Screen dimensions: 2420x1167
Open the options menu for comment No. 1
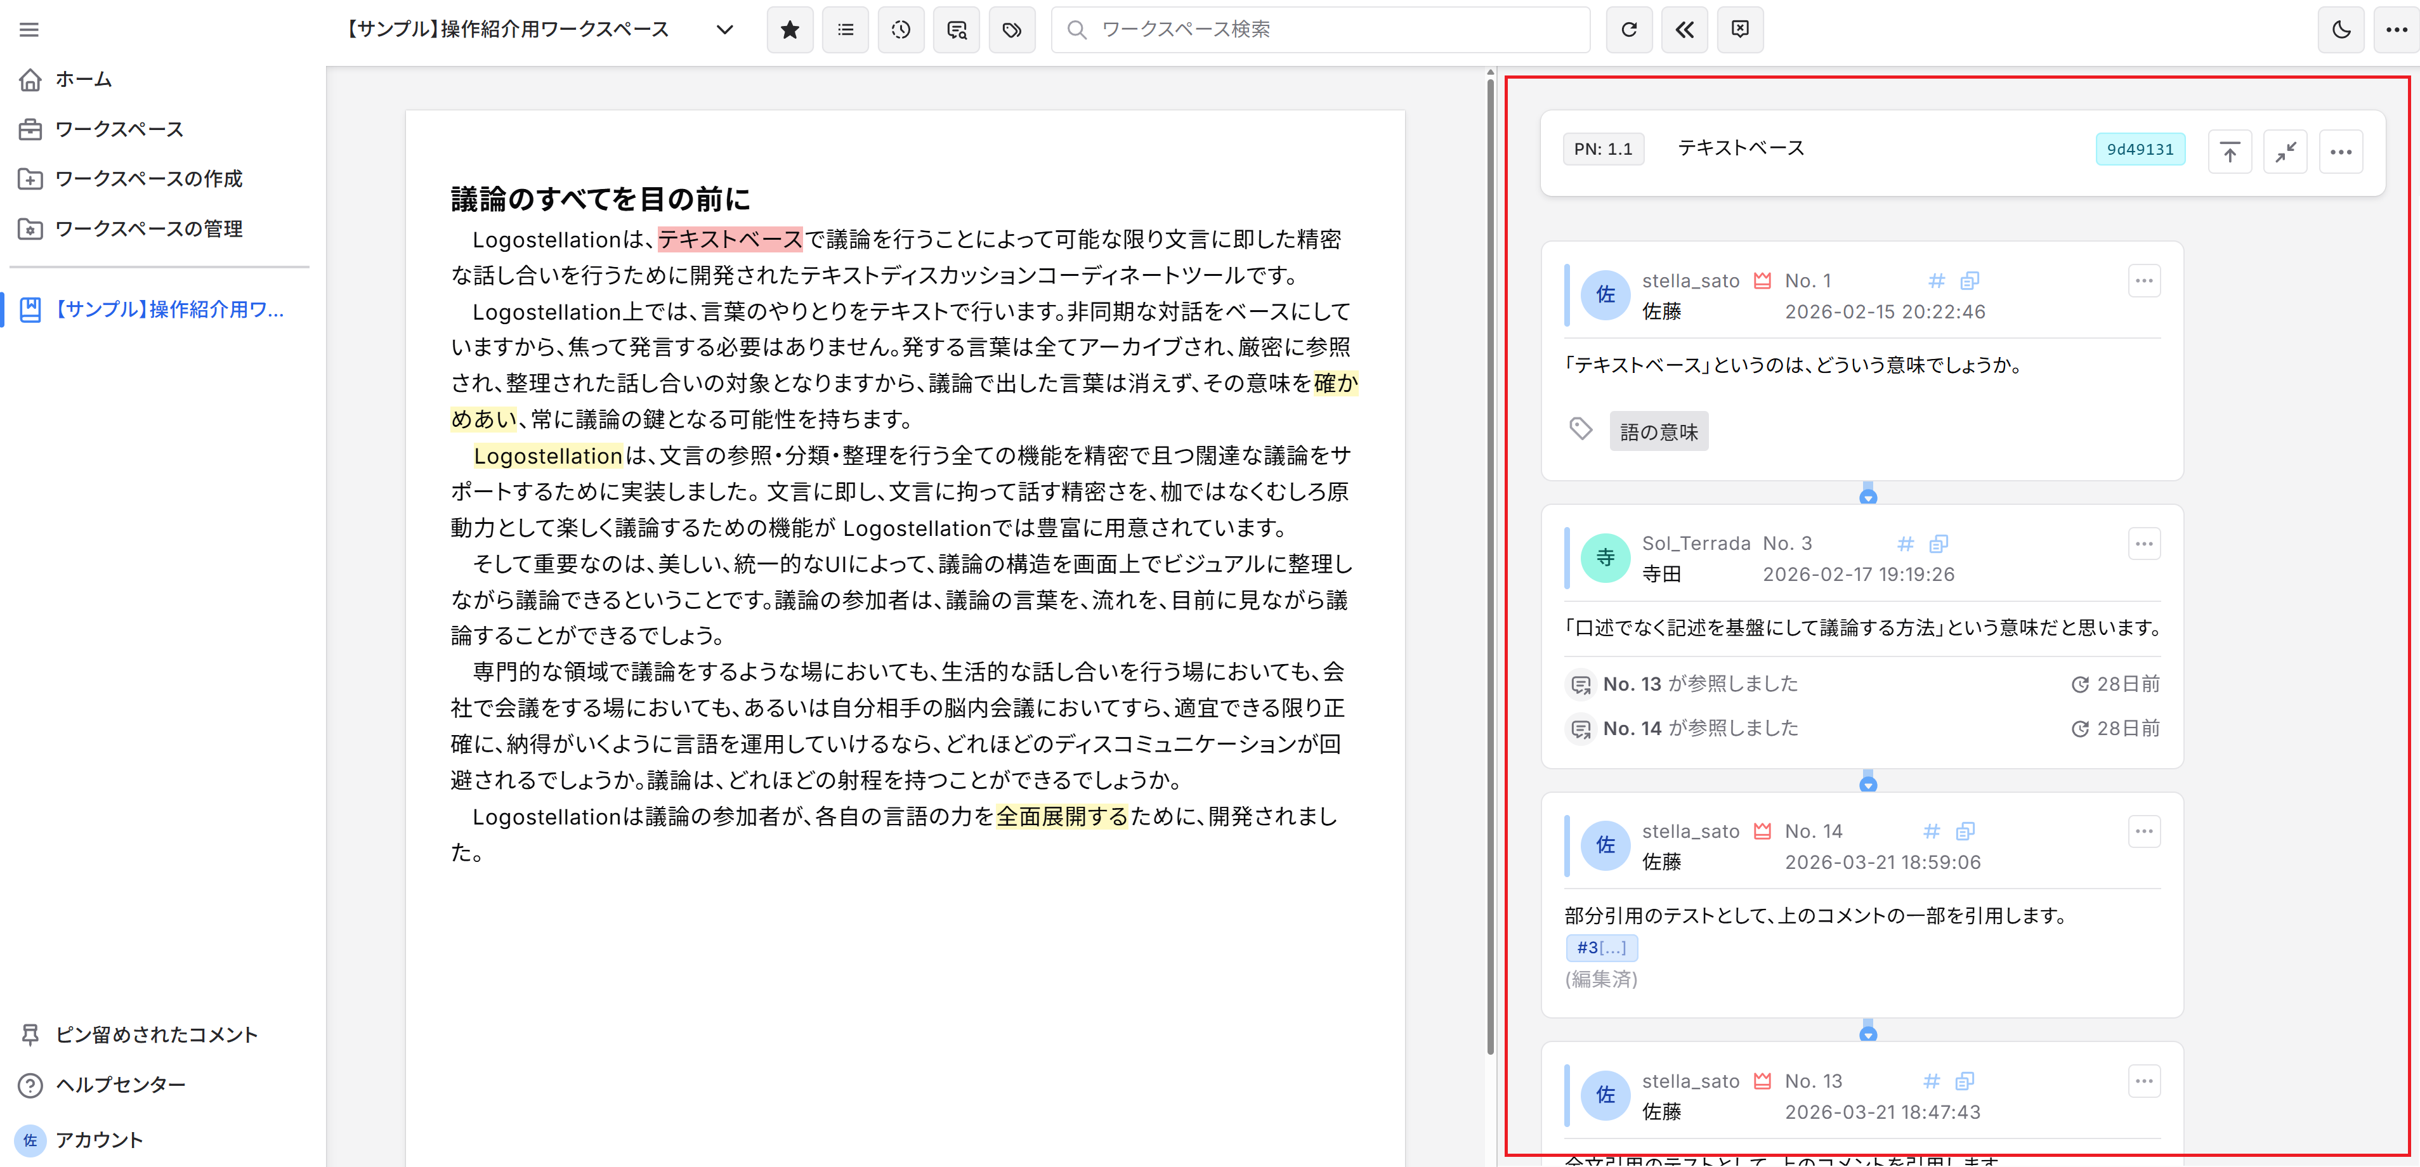tap(2143, 281)
